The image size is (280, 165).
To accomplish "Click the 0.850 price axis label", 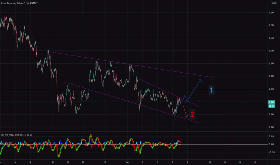I will point(271,115).
